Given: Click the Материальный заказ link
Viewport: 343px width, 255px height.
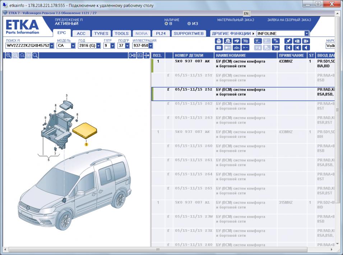Looking at the screenshot, I should pos(236,20).
